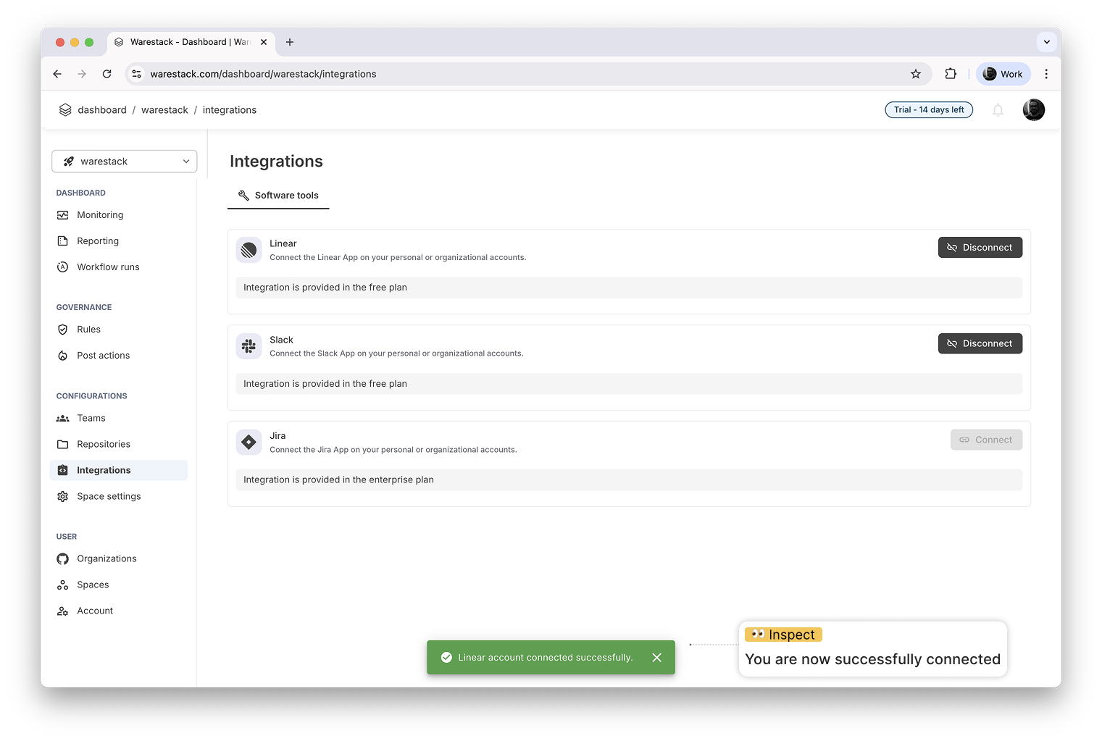Open the user profile avatar menu

pyautogui.click(x=1033, y=110)
